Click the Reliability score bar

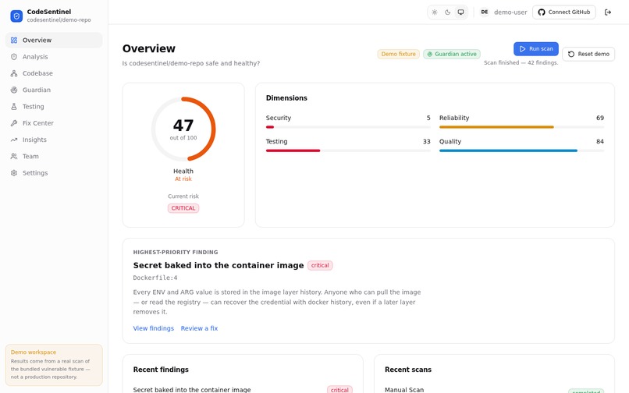[521, 127]
